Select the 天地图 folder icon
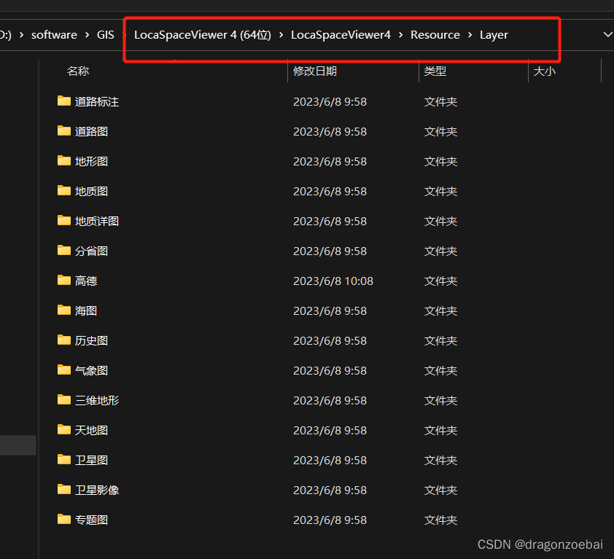614x559 pixels. 64,429
